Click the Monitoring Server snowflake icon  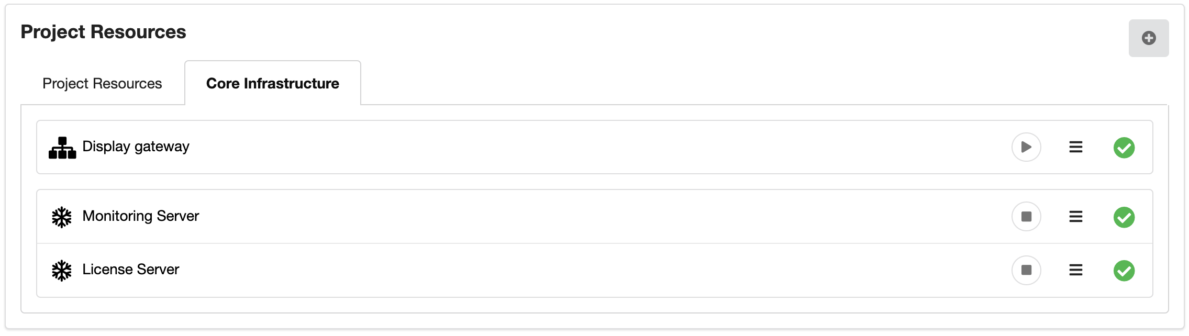click(62, 217)
